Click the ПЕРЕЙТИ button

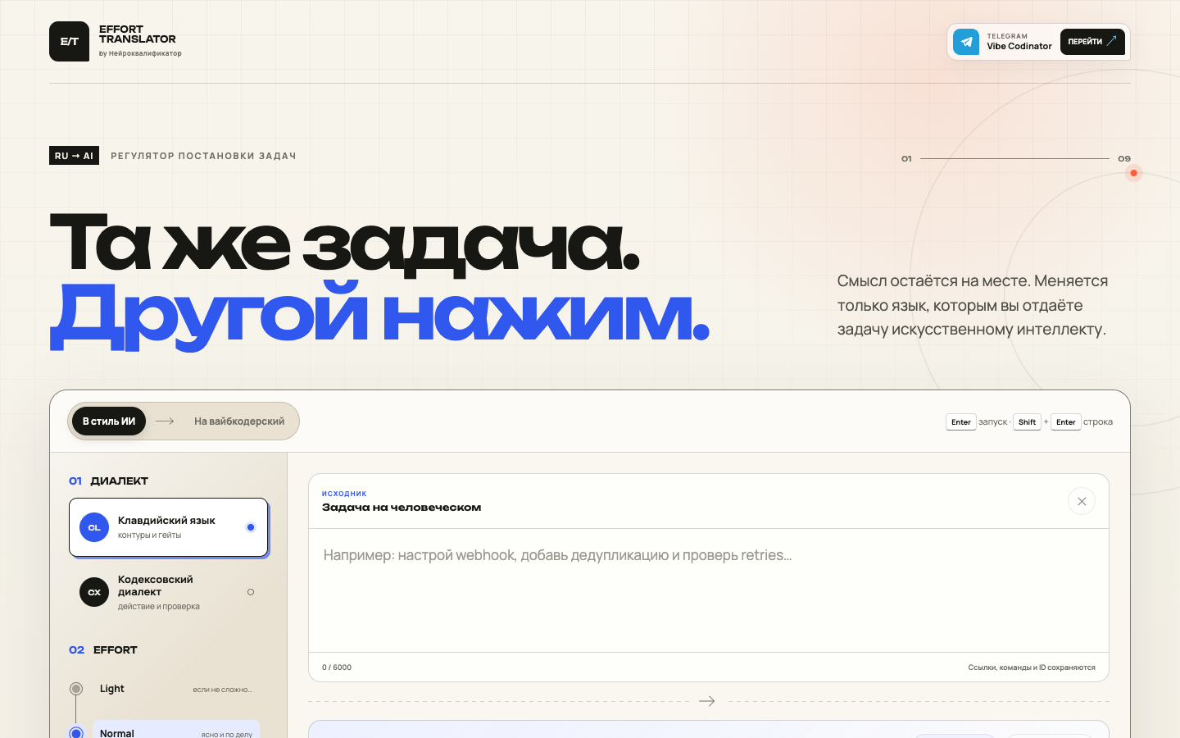(1092, 42)
